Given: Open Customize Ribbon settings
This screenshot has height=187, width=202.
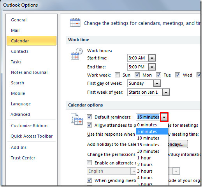Looking at the screenshot, I should (x=29, y=126).
